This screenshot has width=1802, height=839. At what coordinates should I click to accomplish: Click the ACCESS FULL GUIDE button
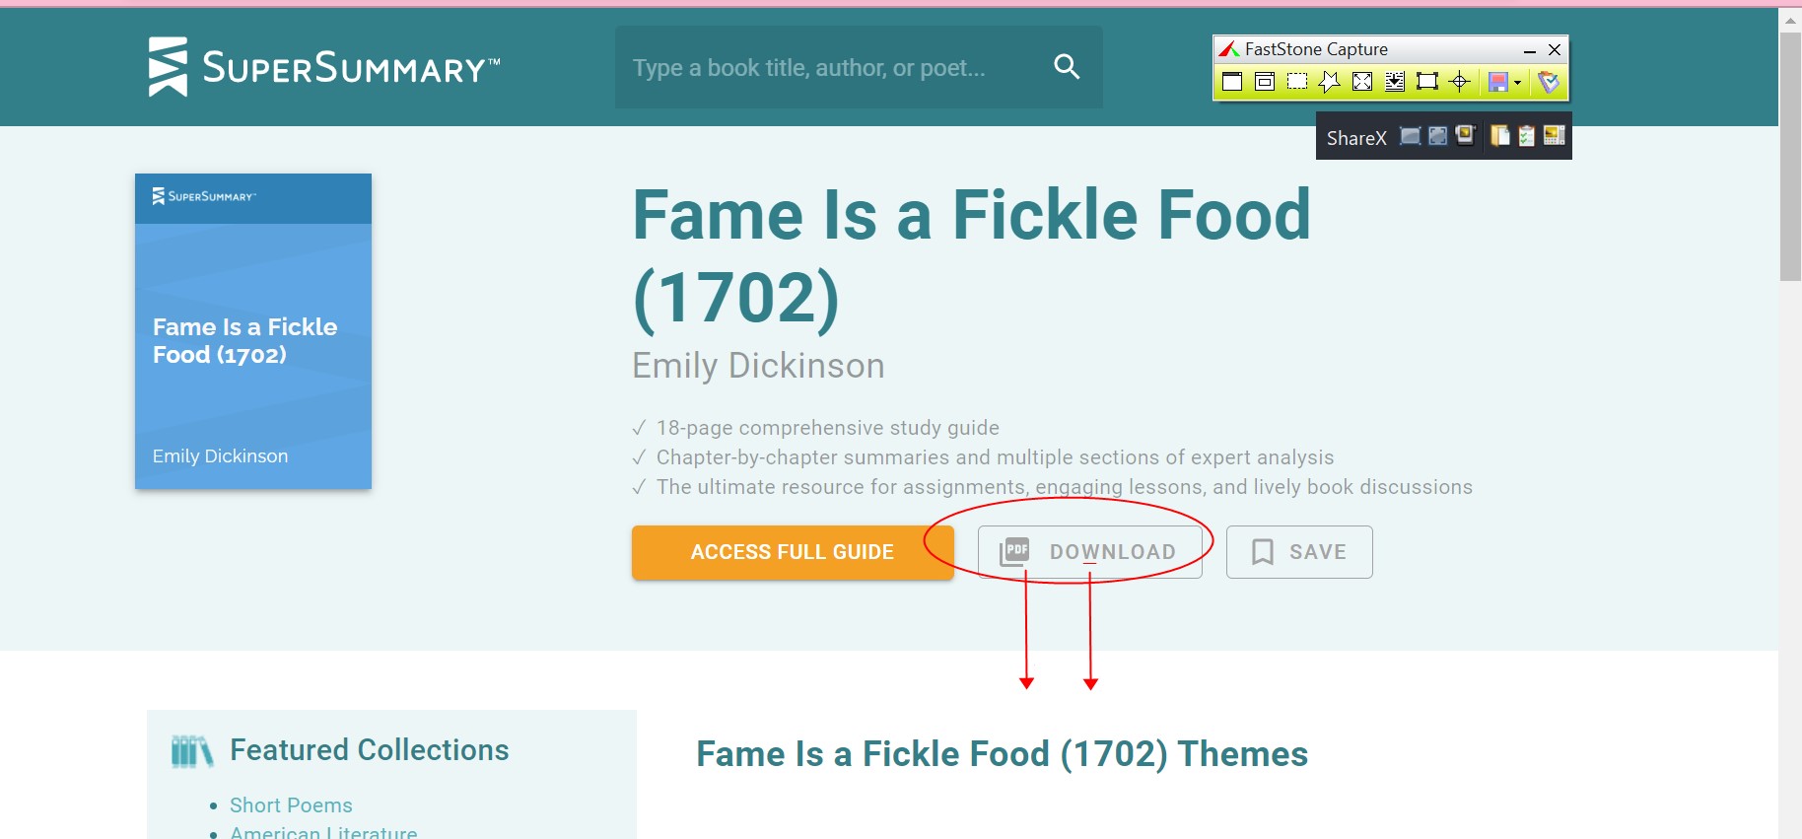click(793, 552)
